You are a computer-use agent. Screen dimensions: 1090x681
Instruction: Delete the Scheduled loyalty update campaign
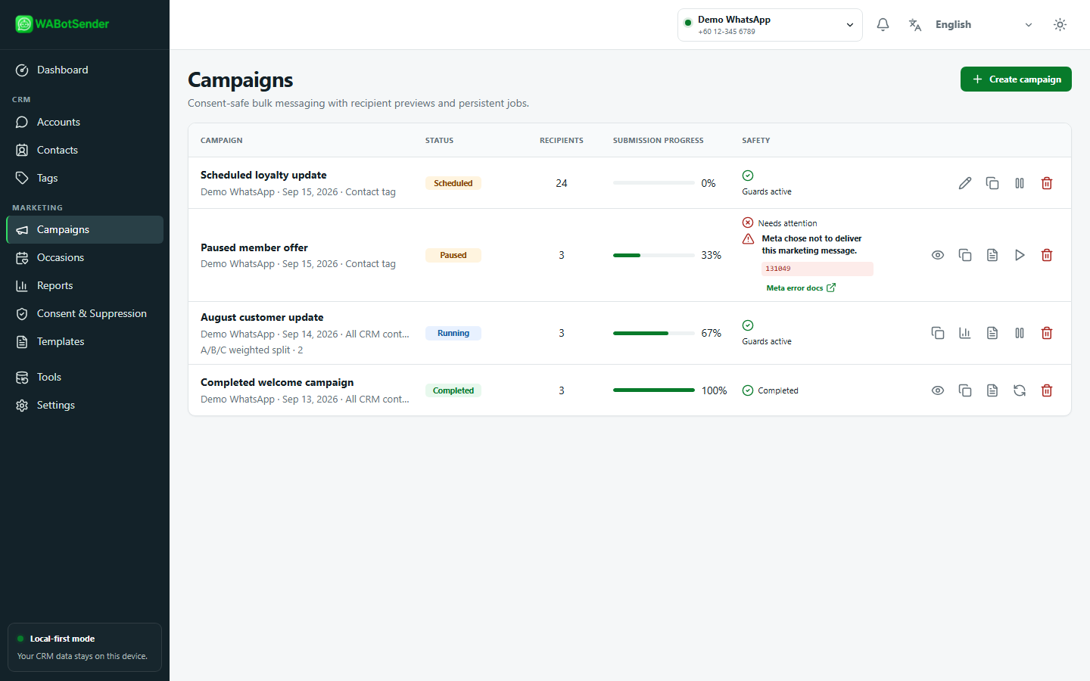point(1047,183)
